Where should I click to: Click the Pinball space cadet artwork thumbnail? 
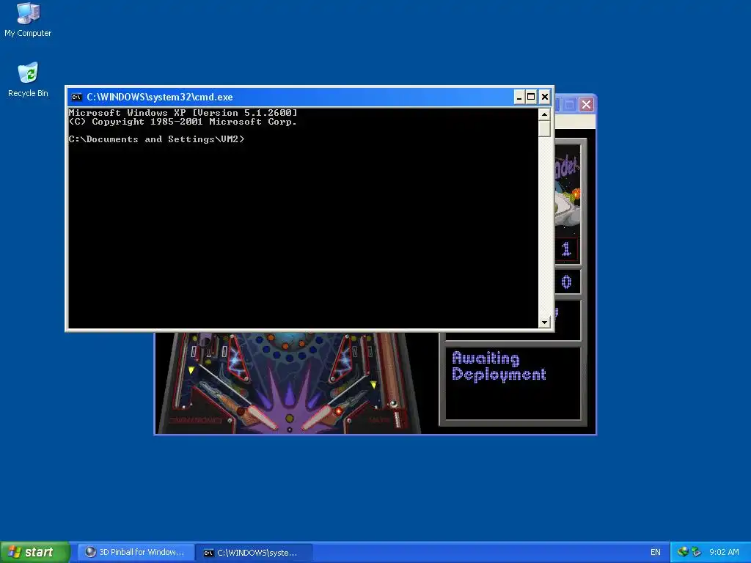(x=568, y=191)
